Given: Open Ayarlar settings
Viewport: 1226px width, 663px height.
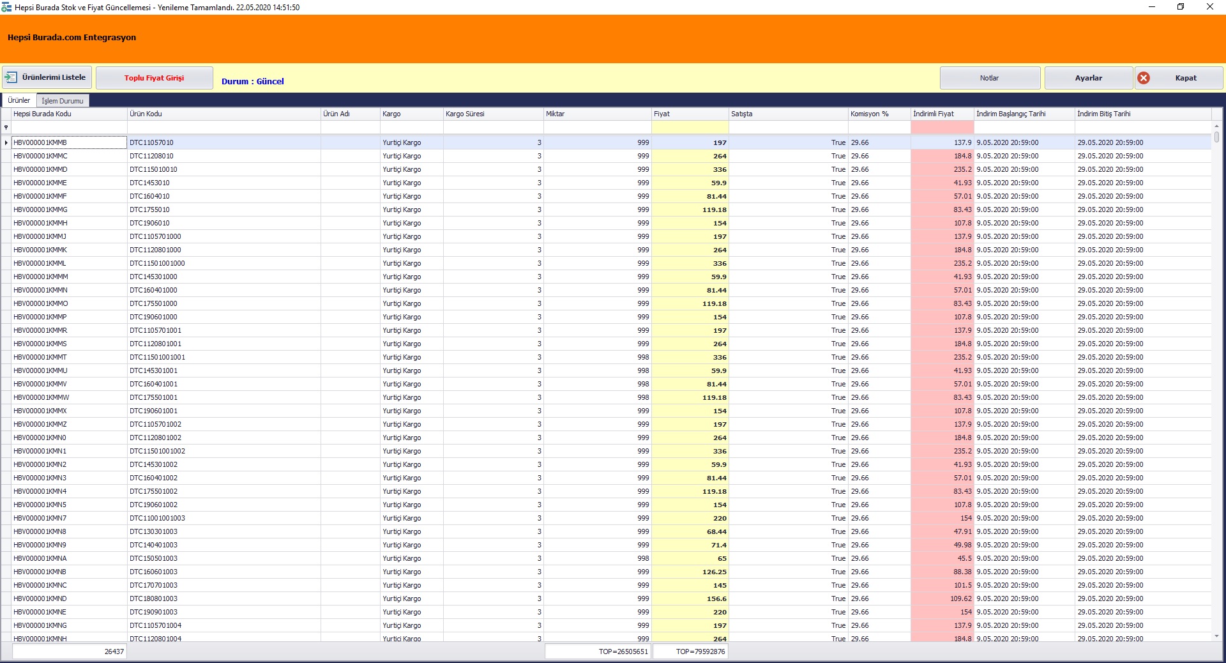Looking at the screenshot, I should point(1088,78).
